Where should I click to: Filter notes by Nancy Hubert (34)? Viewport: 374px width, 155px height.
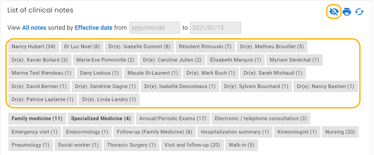[34, 47]
